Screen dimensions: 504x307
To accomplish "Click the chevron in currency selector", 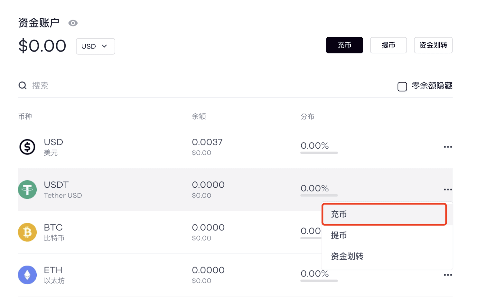I will [104, 46].
